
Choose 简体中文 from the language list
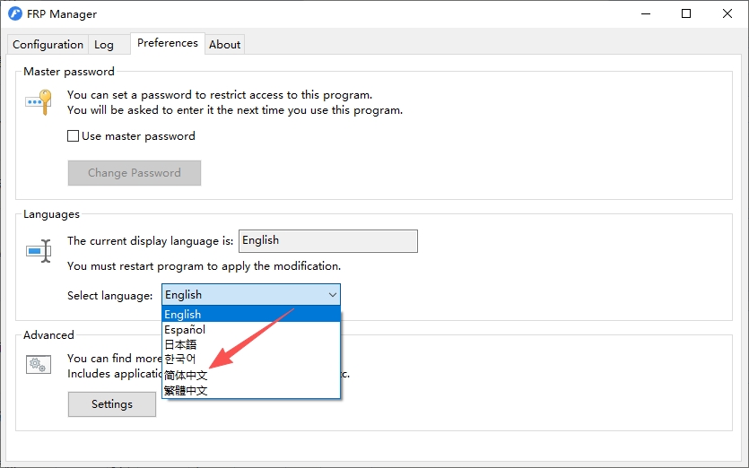[x=251, y=376]
